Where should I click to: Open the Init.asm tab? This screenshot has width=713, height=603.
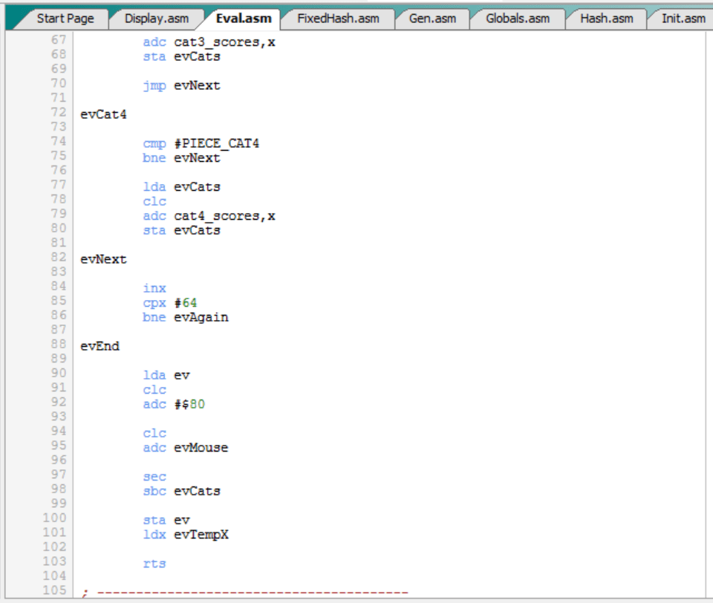click(x=683, y=19)
